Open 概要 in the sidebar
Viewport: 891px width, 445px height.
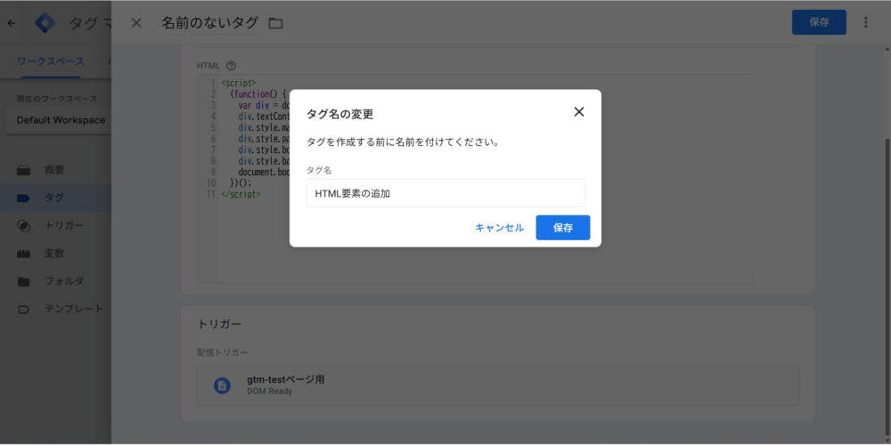point(54,170)
